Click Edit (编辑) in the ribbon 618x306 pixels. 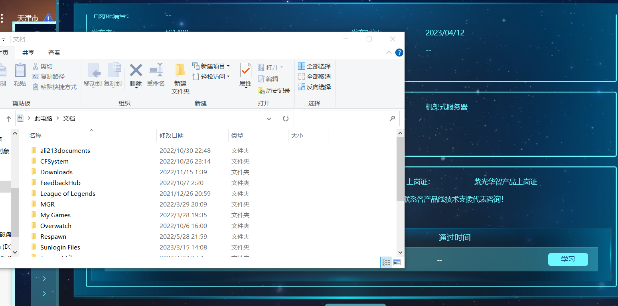(268, 79)
